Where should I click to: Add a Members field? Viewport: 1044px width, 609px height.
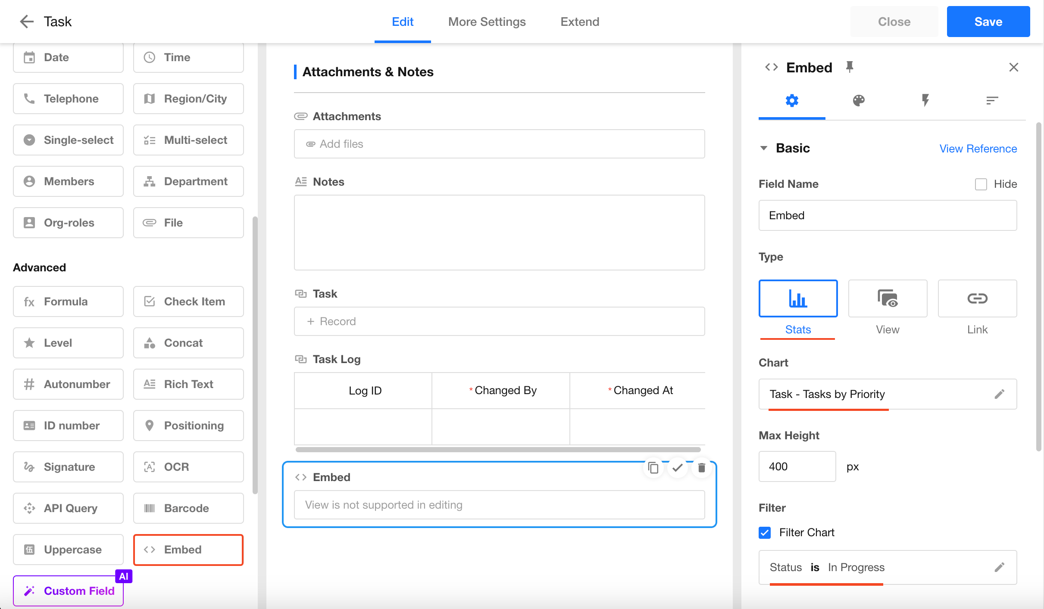point(68,181)
